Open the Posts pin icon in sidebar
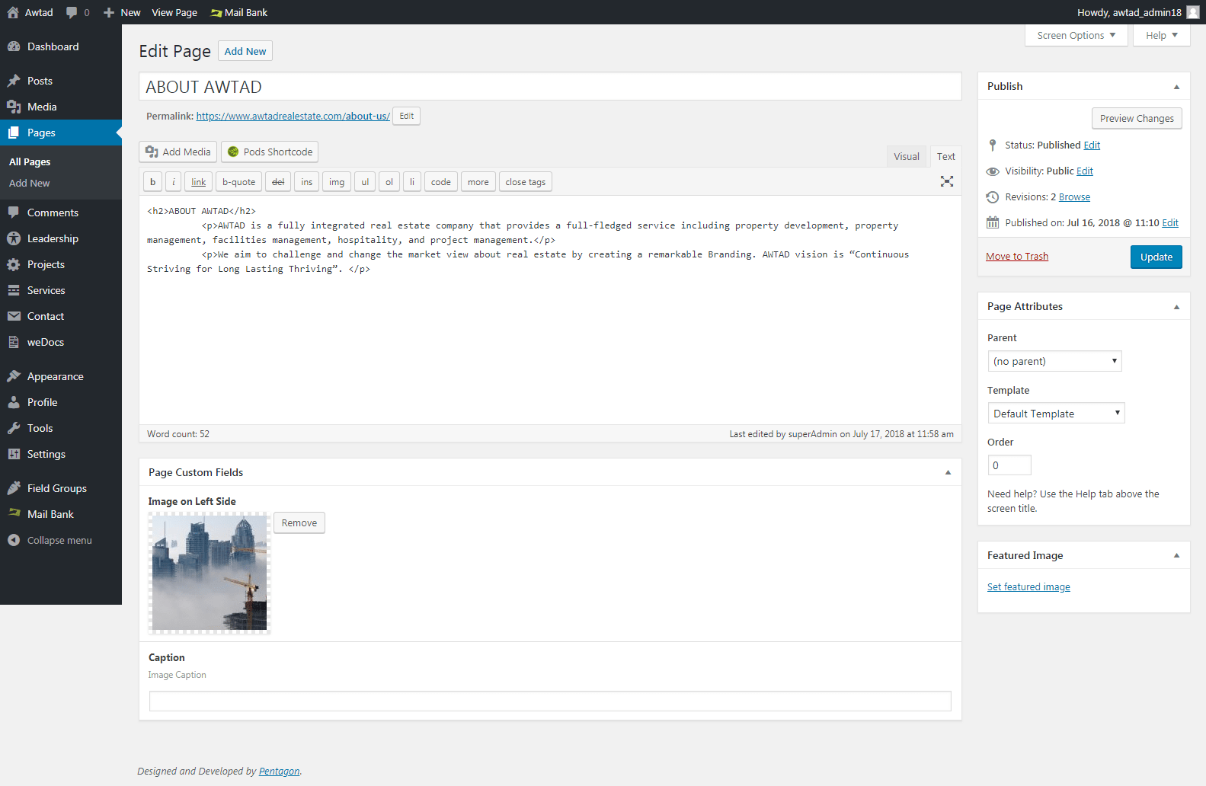 click(x=14, y=81)
